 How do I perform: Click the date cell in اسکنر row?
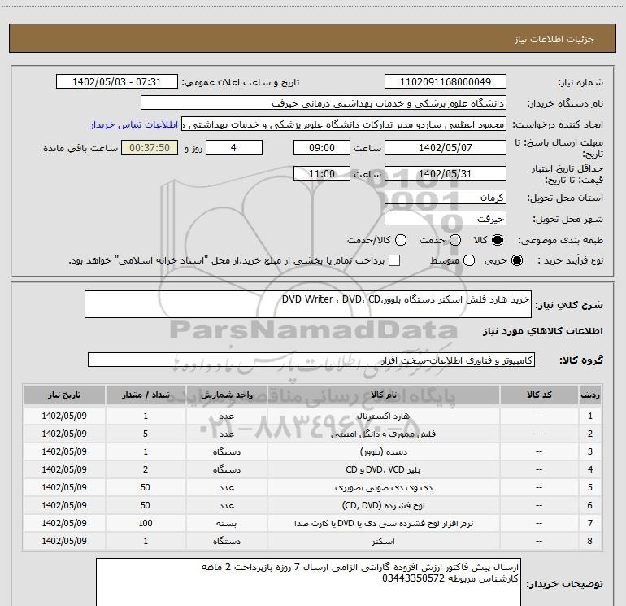64,541
